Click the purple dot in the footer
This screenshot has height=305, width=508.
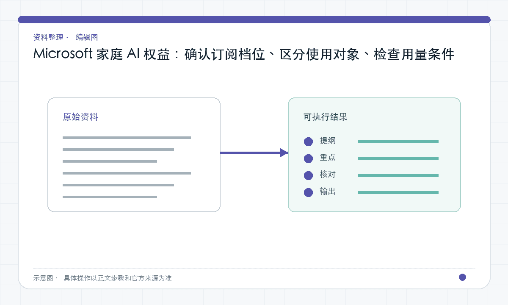coord(462,277)
